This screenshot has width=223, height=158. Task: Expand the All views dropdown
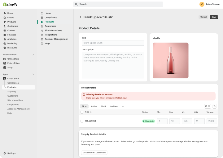click(x=84, y=106)
